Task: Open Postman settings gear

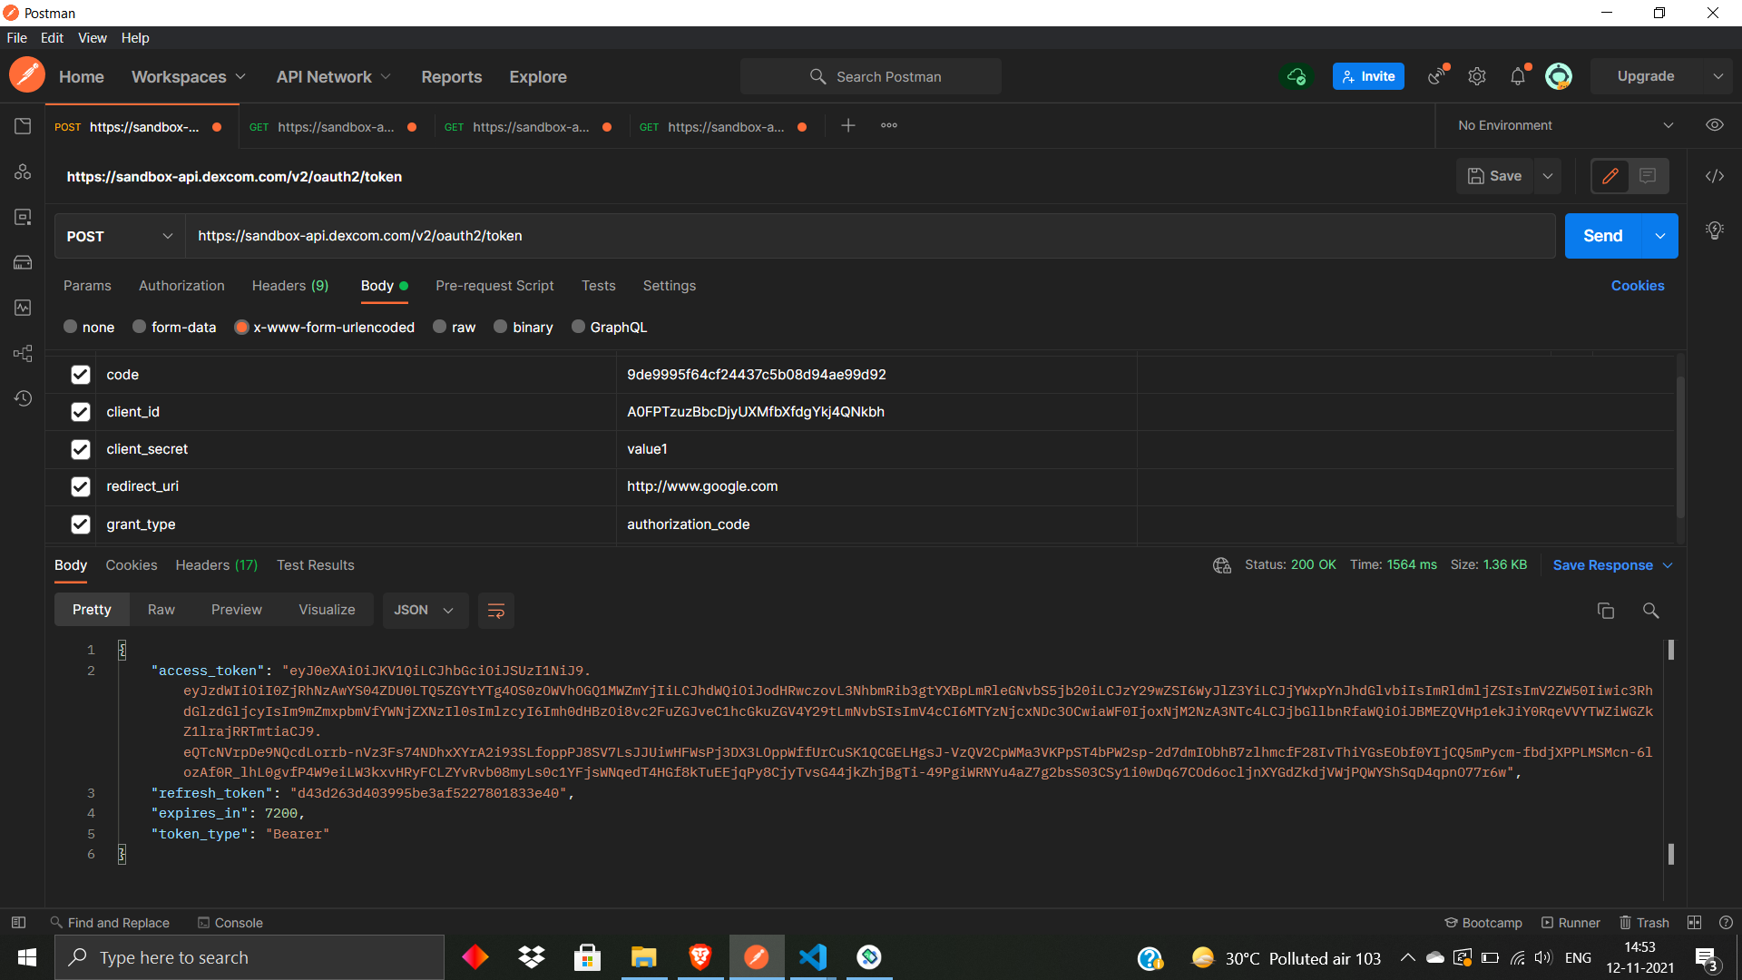Action: click(1477, 76)
